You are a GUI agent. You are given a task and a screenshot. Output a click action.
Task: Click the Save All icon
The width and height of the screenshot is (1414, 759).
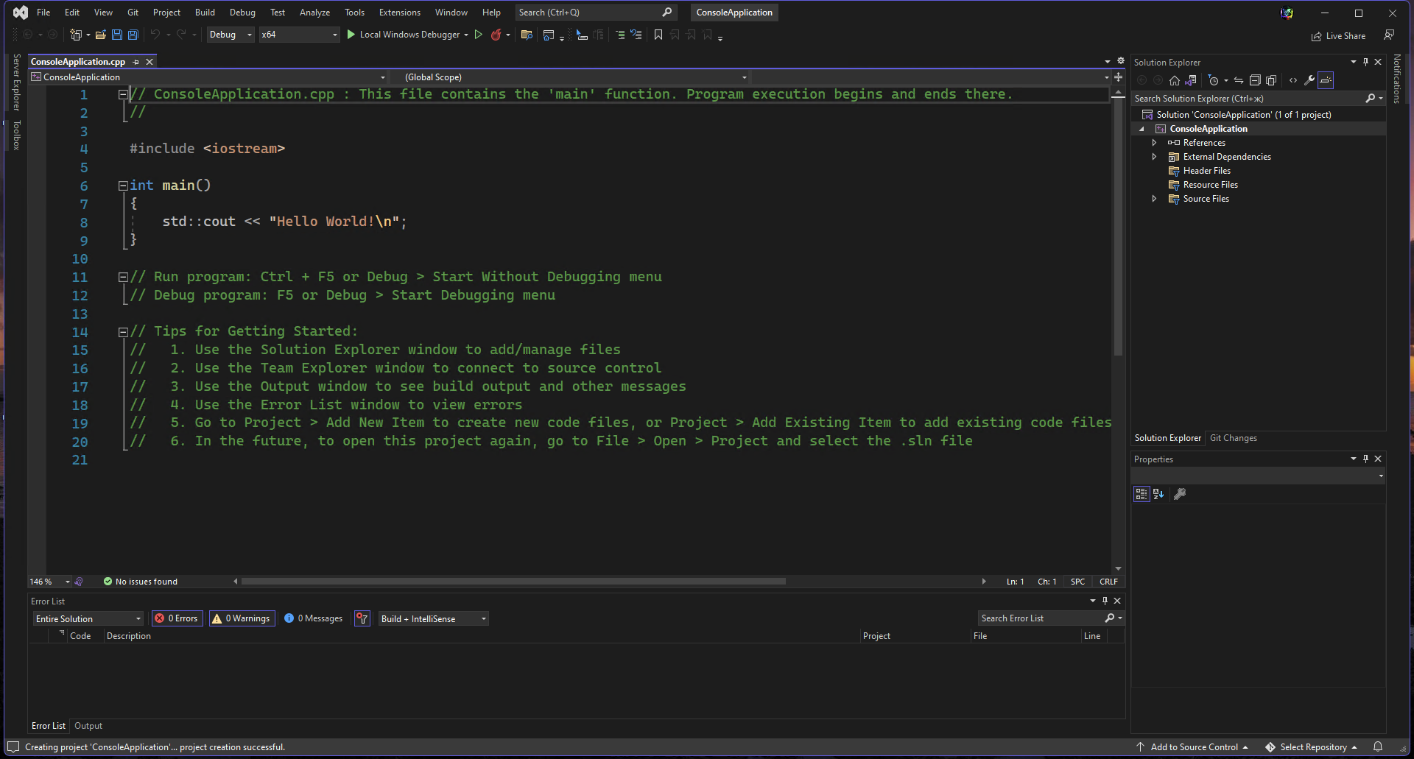[133, 34]
